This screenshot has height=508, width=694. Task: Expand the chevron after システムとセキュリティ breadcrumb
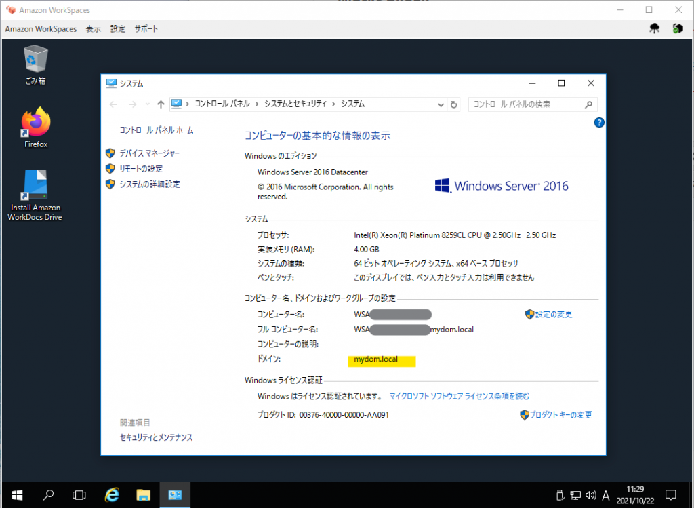(334, 104)
